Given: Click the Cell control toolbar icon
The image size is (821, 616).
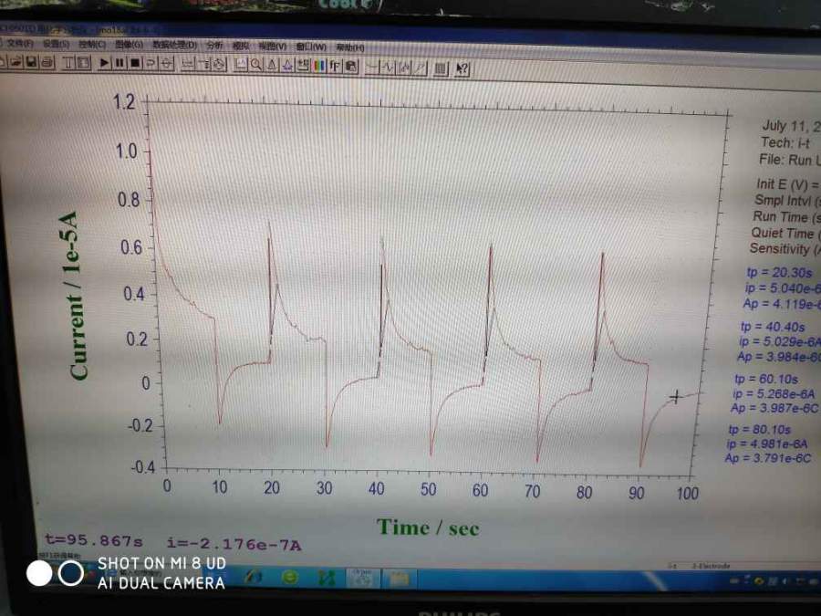Looking at the screenshot, I should pyautogui.click(x=219, y=65).
